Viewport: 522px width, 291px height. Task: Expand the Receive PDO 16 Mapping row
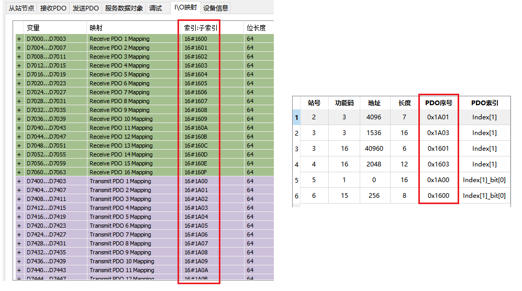[x=19, y=172]
